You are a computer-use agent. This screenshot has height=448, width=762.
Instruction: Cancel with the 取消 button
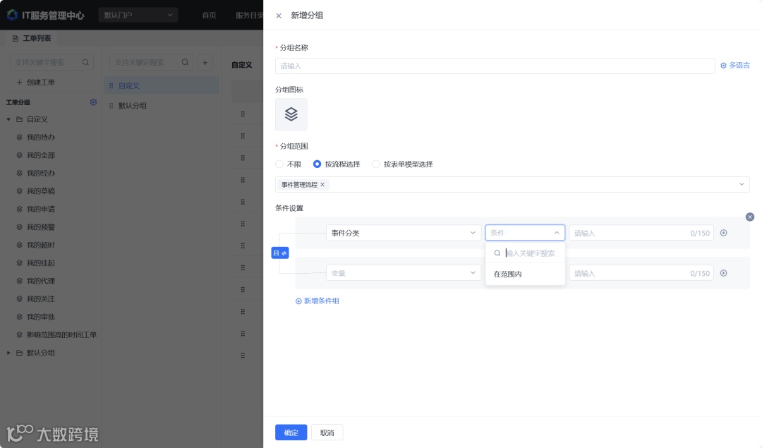click(x=327, y=432)
